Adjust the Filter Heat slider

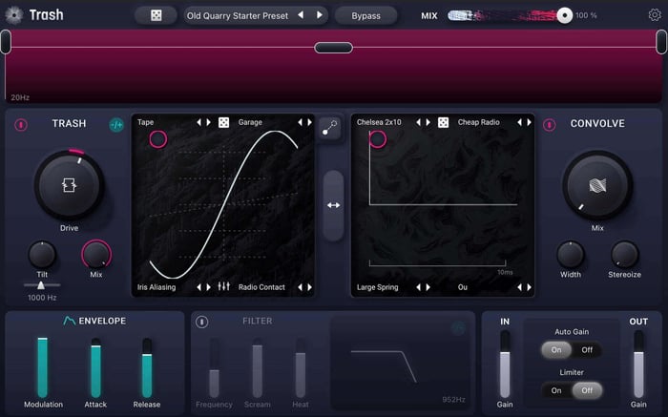pos(301,367)
